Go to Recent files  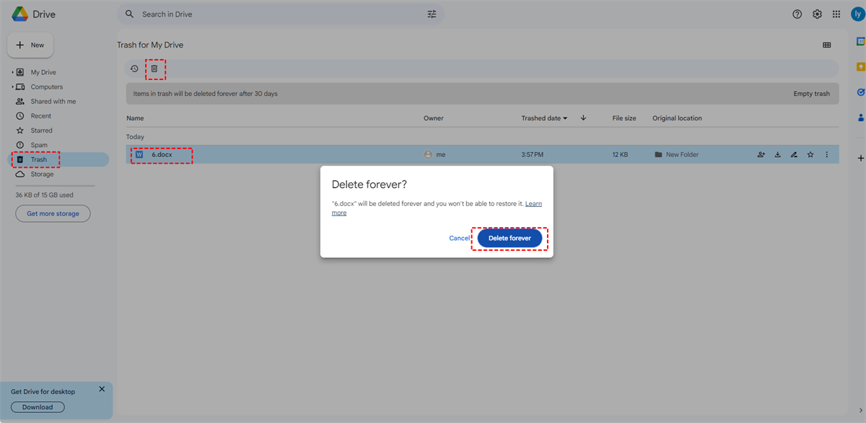point(40,116)
